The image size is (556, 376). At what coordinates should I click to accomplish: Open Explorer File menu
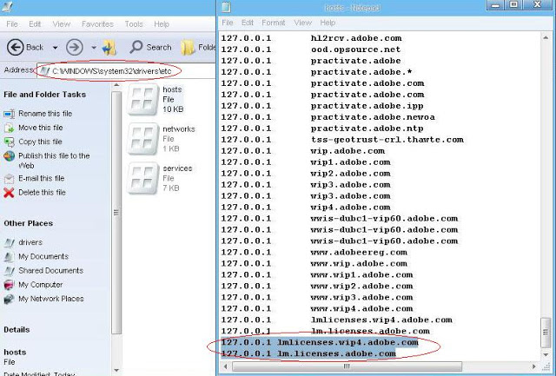coord(12,24)
